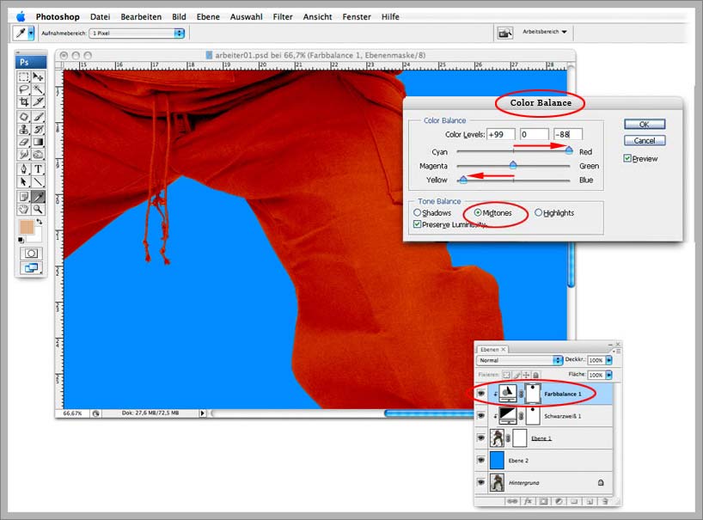
Task: Select the Midtones radio button
Action: tap(478, 212)
